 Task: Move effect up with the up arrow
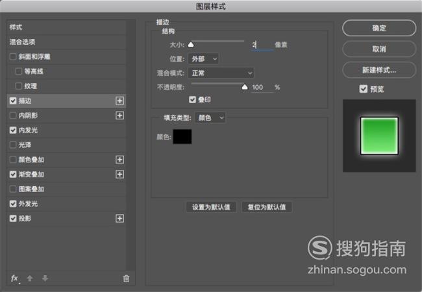pyautogui.click(x=30, y=278)
